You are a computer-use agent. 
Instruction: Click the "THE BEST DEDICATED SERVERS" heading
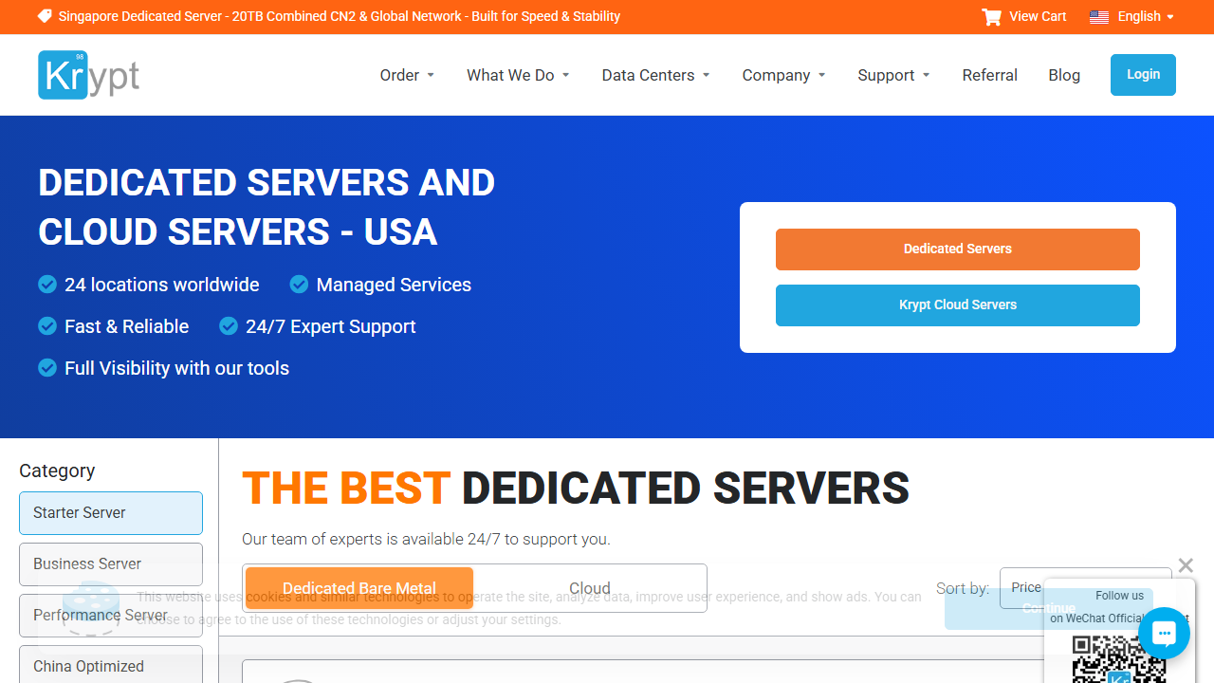[576, 489]
